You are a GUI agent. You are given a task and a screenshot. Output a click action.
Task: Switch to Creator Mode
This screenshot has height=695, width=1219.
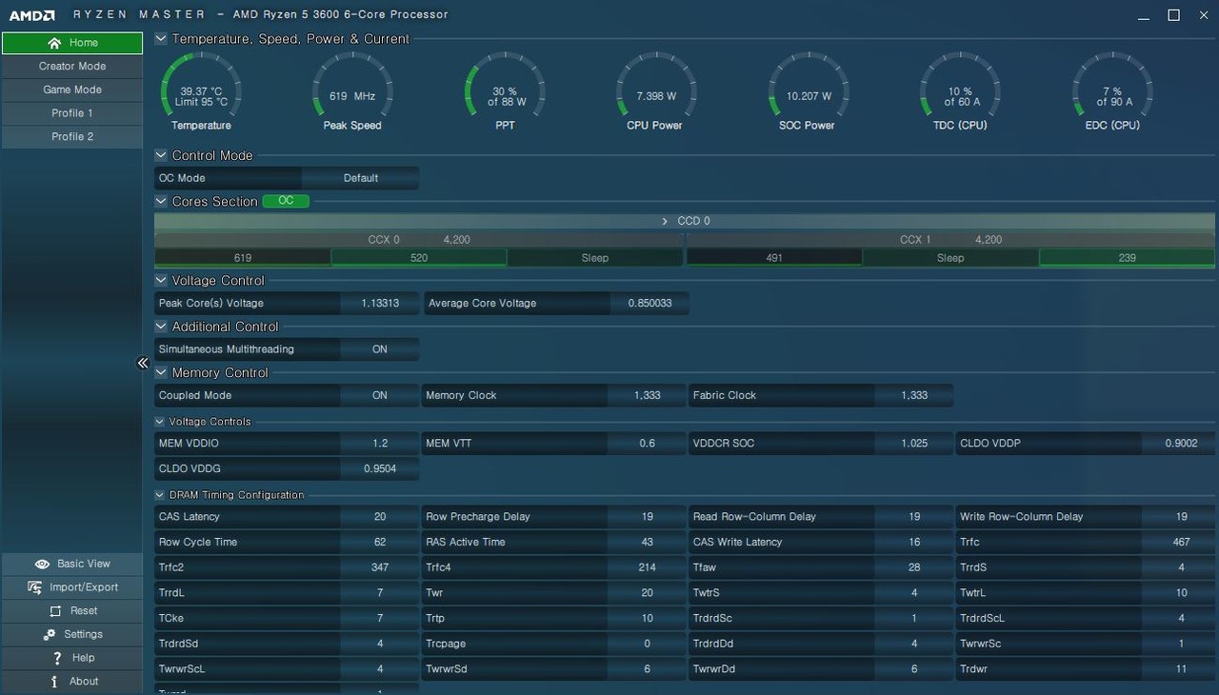(72, 67)
